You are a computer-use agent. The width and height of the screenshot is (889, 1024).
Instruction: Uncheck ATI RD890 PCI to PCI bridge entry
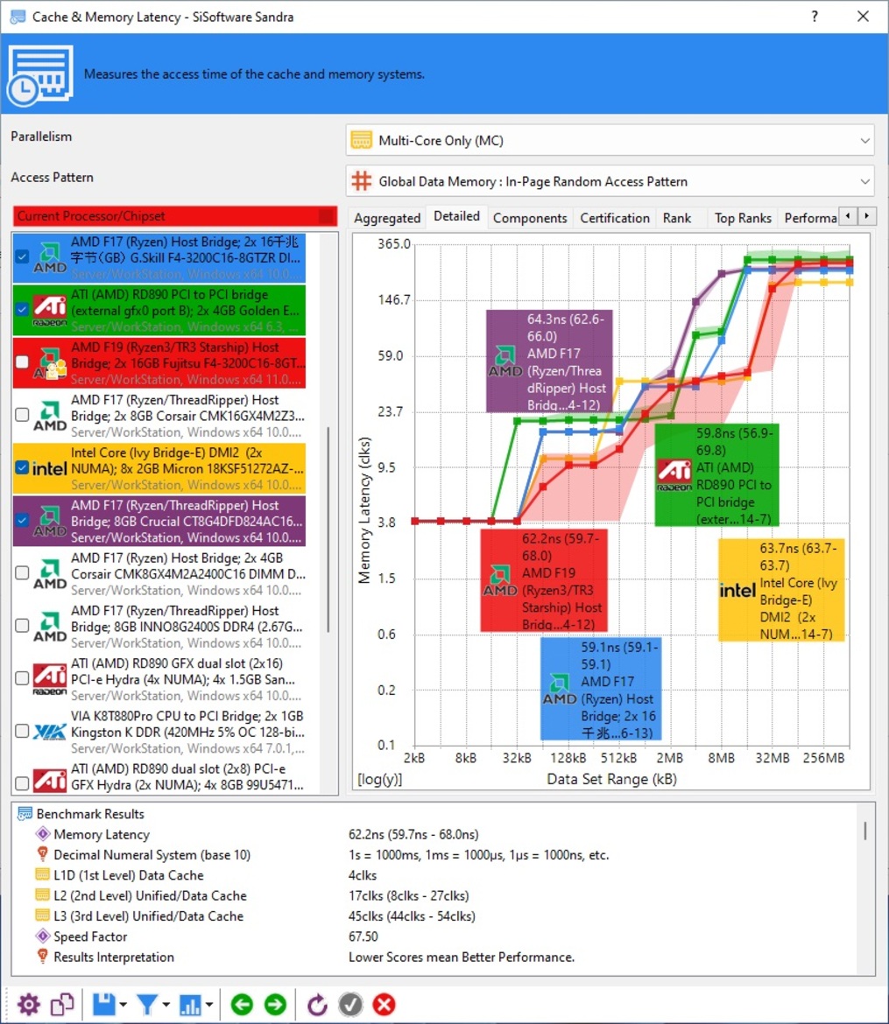click(22, 309)
